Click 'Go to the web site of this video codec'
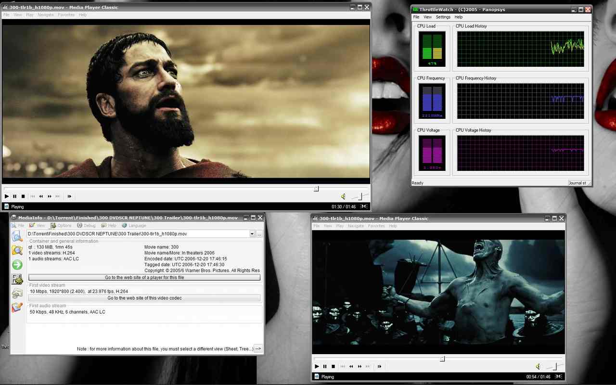Image resolution: width=616 pixels, height=385 pixels. tap(144, 298)
